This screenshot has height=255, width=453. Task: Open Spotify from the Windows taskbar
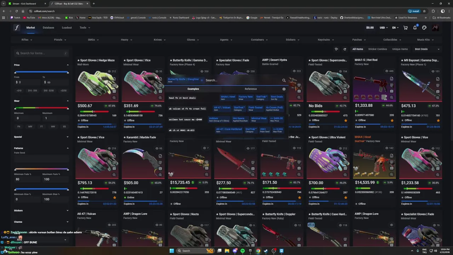point(242,251)
